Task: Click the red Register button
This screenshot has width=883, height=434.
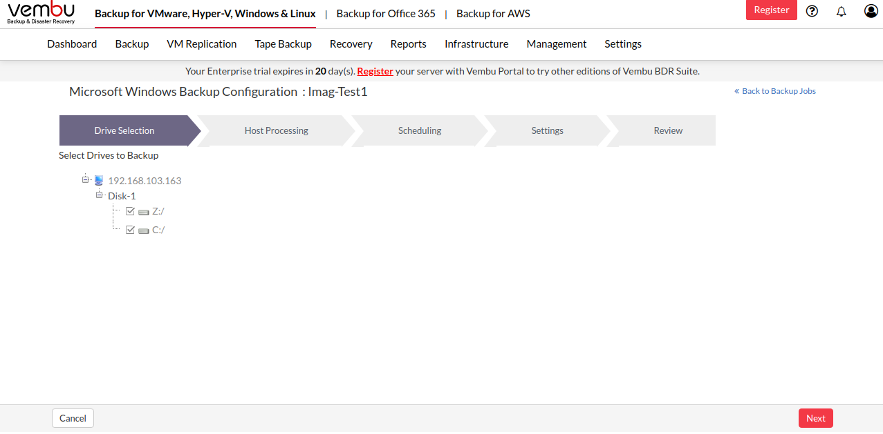Action: click(x=772, y=10)
